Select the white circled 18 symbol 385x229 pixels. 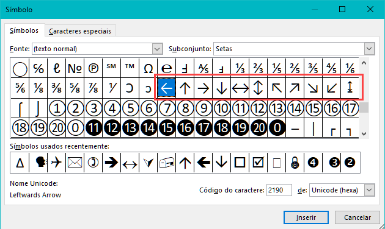20,128
